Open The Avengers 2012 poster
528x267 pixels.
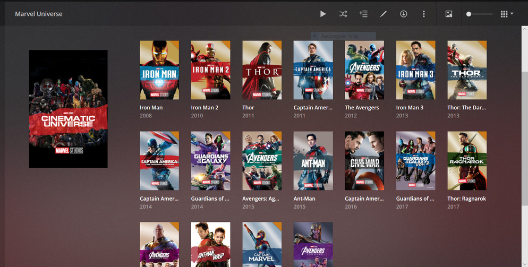pyautogui.click(x=364, y=70)
